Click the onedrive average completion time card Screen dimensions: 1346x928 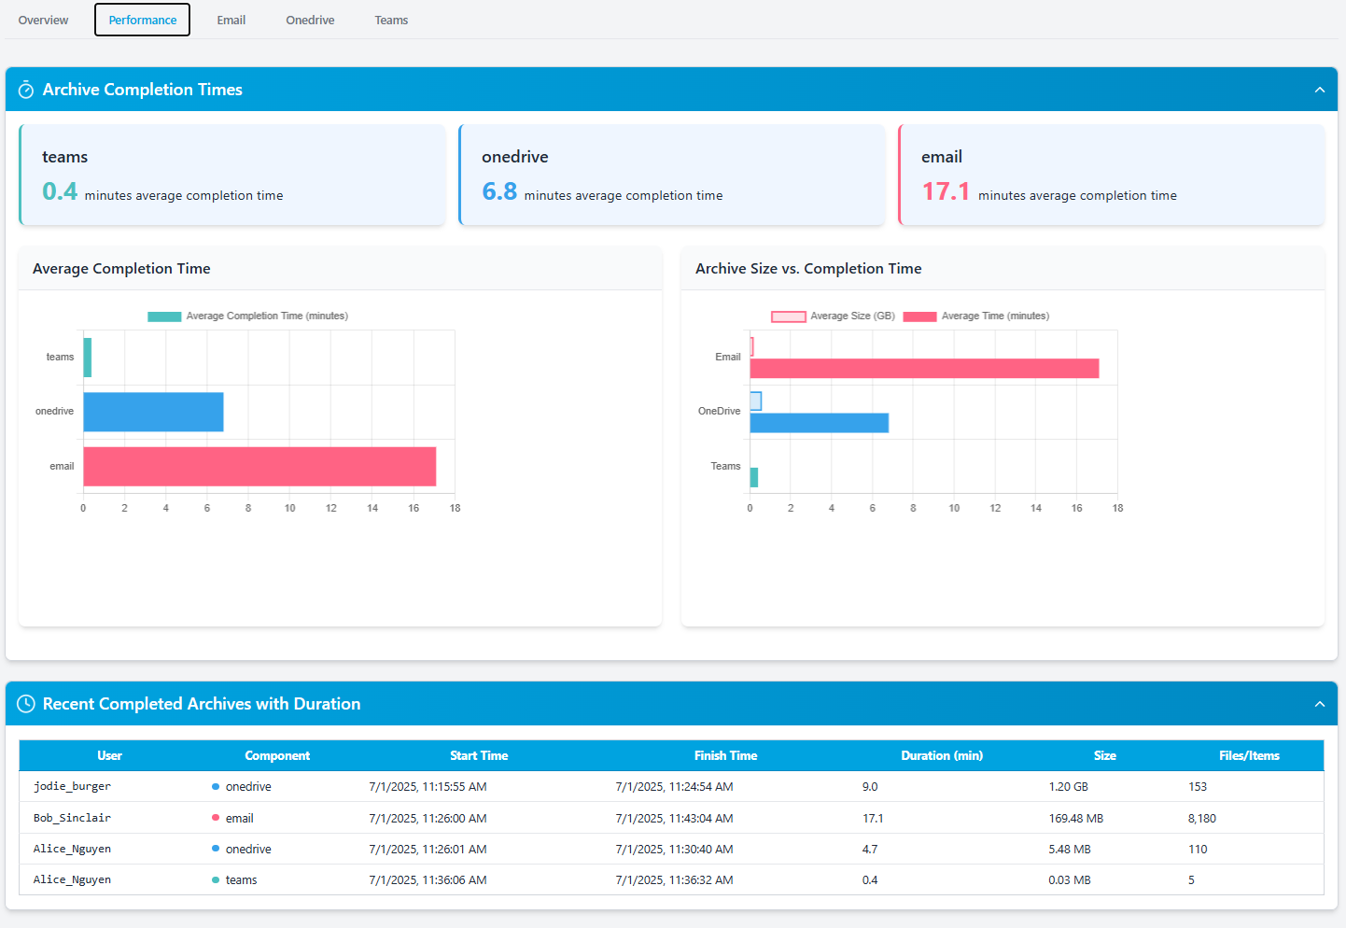[x=671, y=176]
